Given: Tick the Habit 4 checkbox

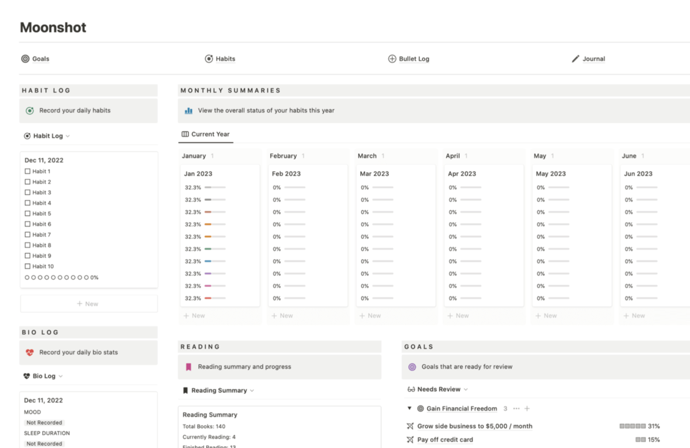Looking at the screenshot, I should tap(28, 203).
